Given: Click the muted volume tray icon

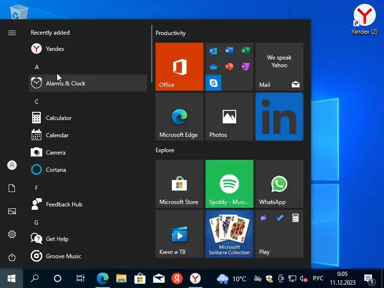Looking at the screenshot, I should click(304, 279).
